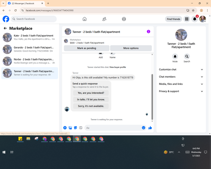This screenshot has width=211, height=169.
Task: Click Mark as pending button
Action: click(87, 48)
